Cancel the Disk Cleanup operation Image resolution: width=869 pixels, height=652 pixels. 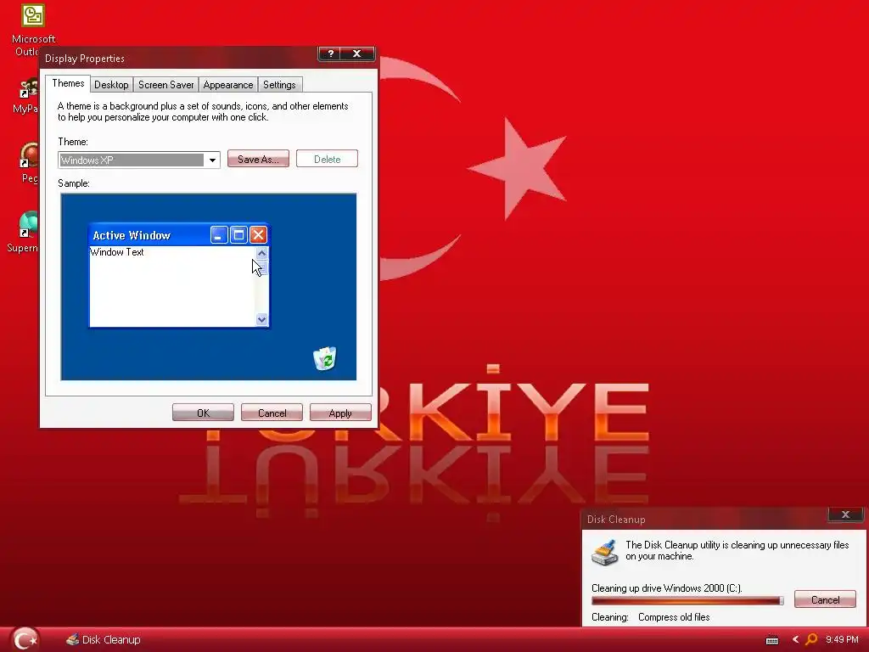point(825,599)
